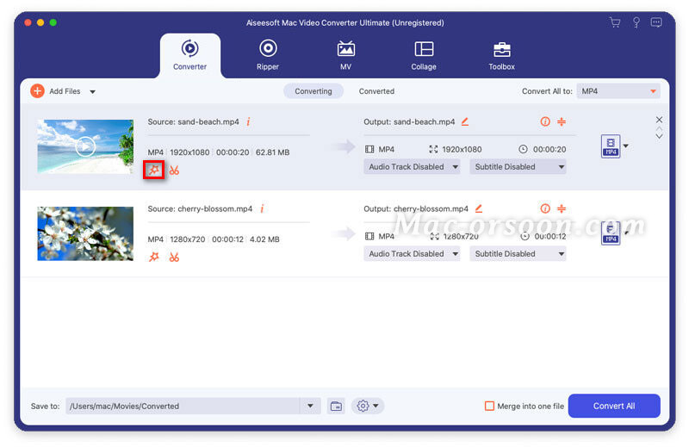Expand Audio Track Disabled dropdown for sand-beach.mp4
Viewport: 689px width, 447px height.
click(x=412, y=167)
